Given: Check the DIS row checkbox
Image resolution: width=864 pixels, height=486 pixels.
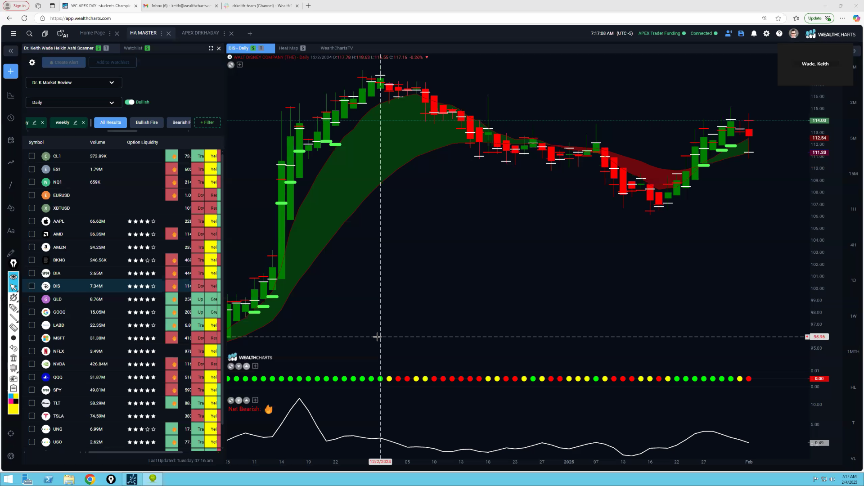Looking at the screenshot, I should [31, 286].
